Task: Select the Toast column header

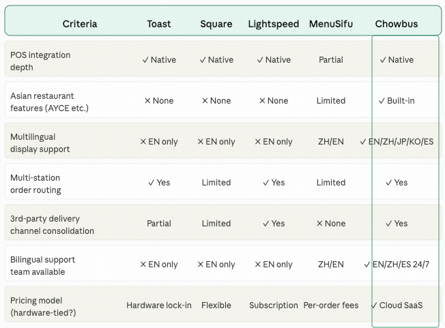Action: tap(158, 24)
